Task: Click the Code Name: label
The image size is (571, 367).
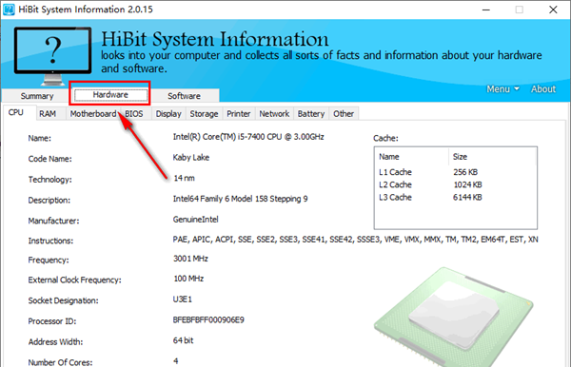Action: tap(49, 159)
